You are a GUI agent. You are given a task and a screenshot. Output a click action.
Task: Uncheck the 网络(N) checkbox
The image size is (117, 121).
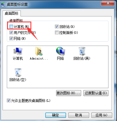(11, 39)
